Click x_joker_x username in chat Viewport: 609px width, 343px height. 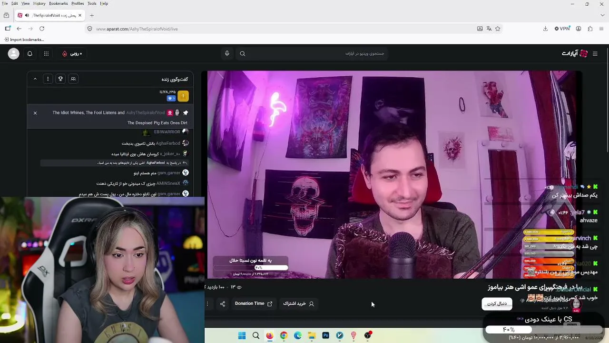pyautogui.click(x=170, y=154)
